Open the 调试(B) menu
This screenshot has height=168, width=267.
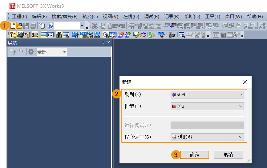(x=152, y=17)
